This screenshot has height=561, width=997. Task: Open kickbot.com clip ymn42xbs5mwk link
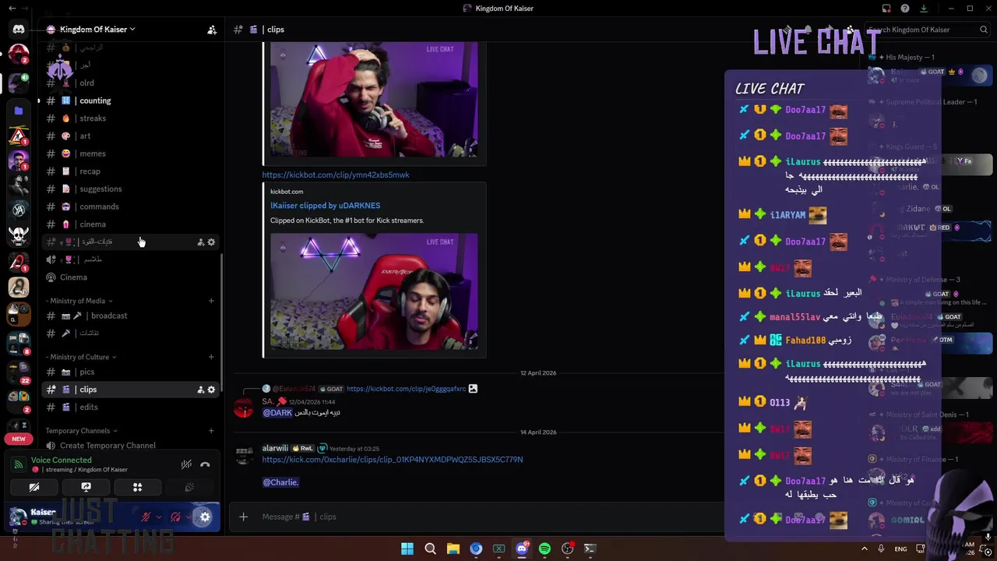point(336,175)
